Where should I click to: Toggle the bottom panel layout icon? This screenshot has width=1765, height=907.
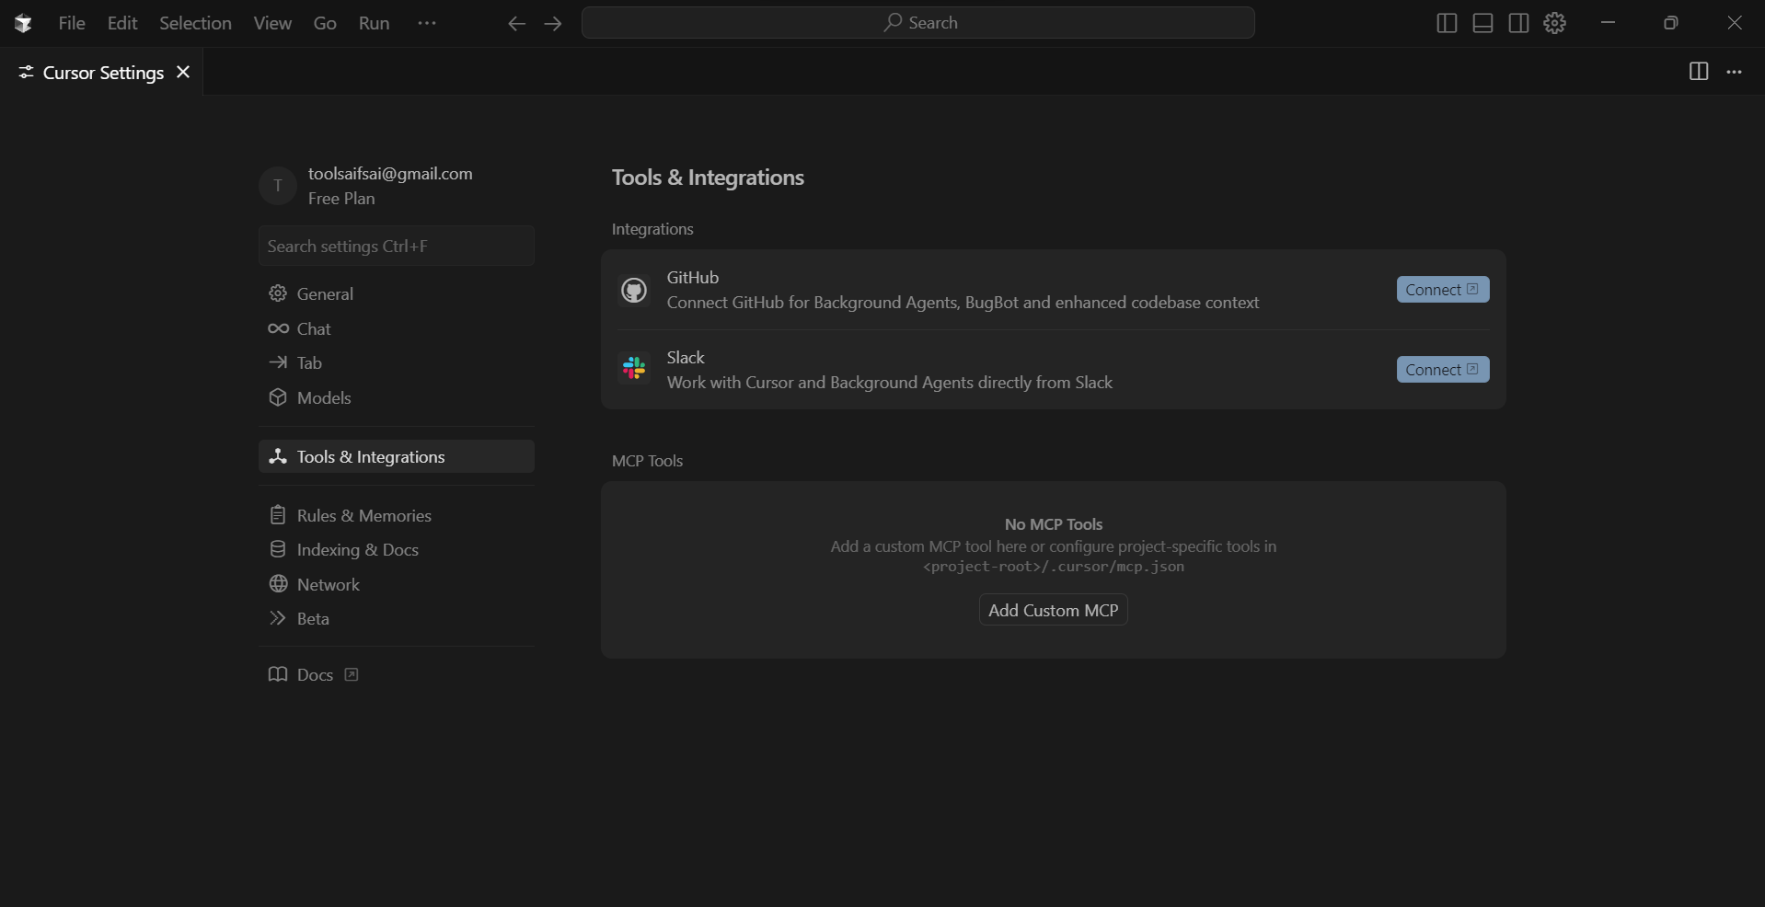click(1482, 23)
